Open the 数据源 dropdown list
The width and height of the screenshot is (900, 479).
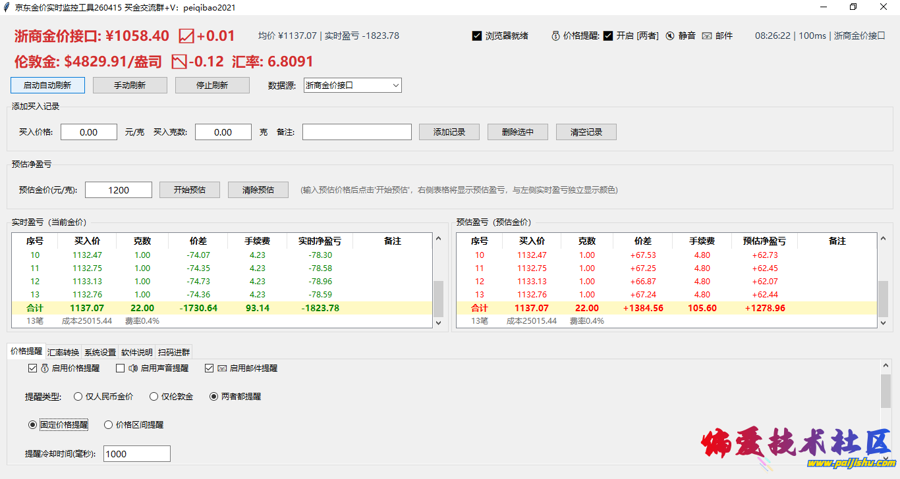(x=395, y=86)
